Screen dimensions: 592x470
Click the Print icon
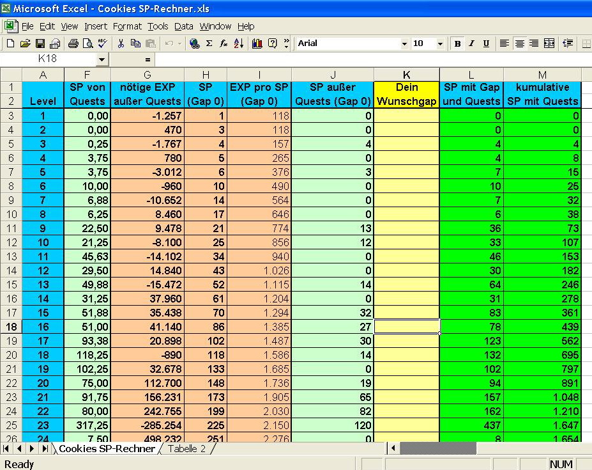click(73, 43)
